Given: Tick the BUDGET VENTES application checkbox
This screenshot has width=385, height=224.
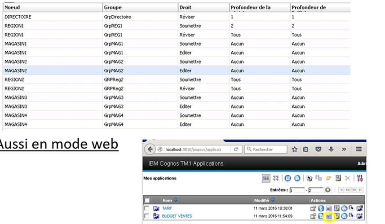Looking at the screenshot, I should coord(147,216).
